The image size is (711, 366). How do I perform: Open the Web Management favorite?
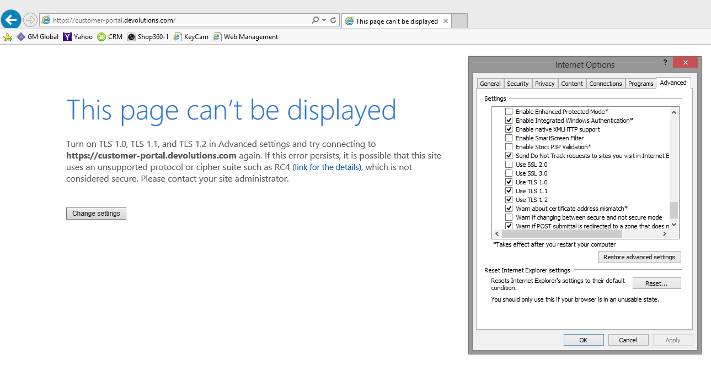(x=245, y=37)
